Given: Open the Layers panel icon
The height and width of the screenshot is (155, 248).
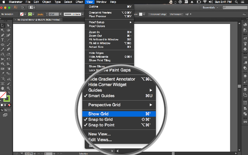Looking at the screenshot, I should coord(245,89).
